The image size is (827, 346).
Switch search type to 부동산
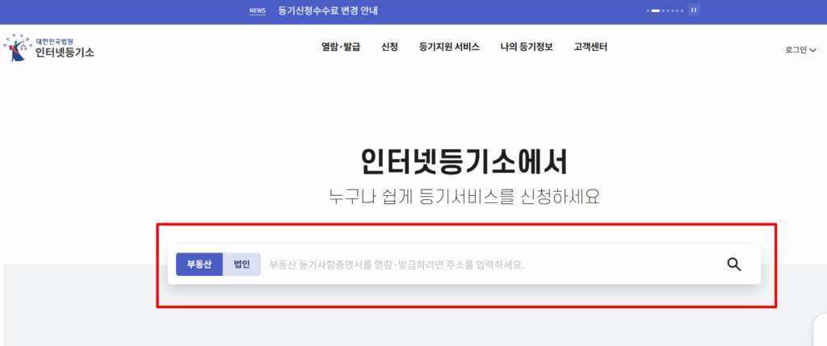click(x=199, y=264)
